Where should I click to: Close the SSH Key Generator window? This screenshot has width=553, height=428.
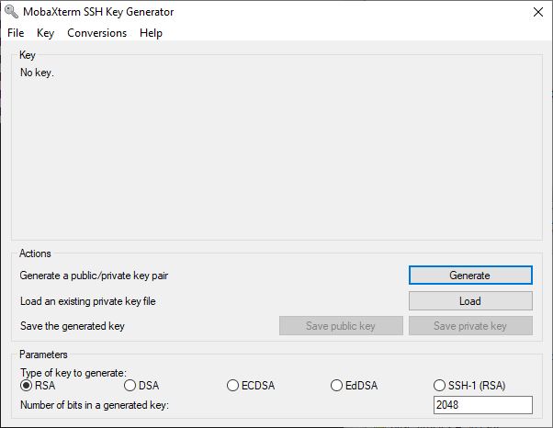(x=538, y=12)
